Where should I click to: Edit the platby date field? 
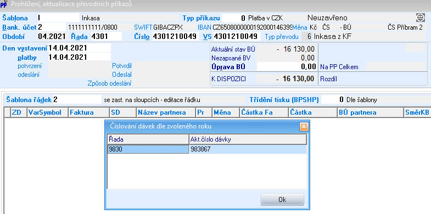(80, 57)
